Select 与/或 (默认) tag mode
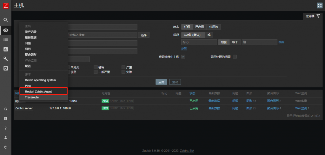This screenshot has height=155, width=325. [193, 35]
